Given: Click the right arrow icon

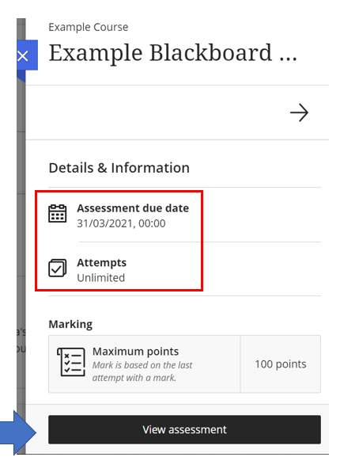Looking at the screenshot, I should [299, 112].
